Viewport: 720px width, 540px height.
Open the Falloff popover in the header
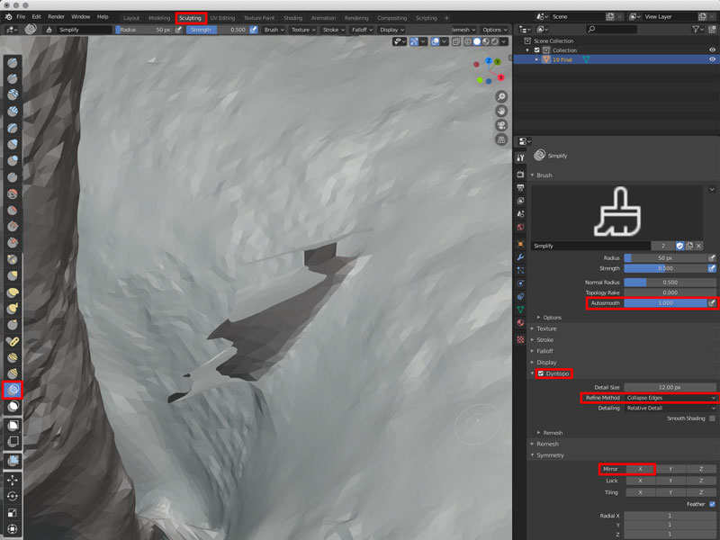(360, 30)
